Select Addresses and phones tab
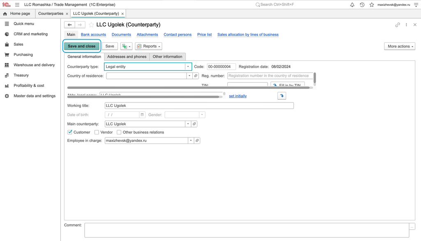421x241 pixels. 127,57
